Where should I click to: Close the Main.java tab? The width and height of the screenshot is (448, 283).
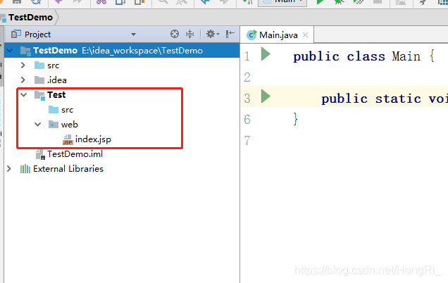(x=305, y=34)
